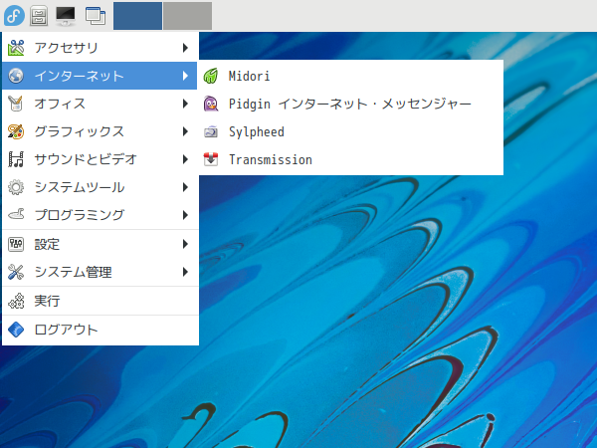Switch to the first blue workspace
This screenshot has width=597, height=448.
pyautogui.click(x=137, y=16)
